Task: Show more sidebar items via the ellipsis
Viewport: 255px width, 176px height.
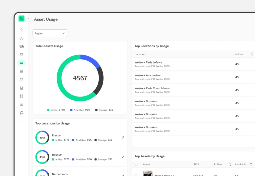Action: point(22,121)
